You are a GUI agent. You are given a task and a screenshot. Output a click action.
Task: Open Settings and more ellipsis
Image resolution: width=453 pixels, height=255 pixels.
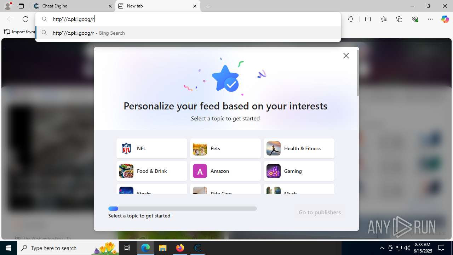pyautogui.click(x=430, y=19)
